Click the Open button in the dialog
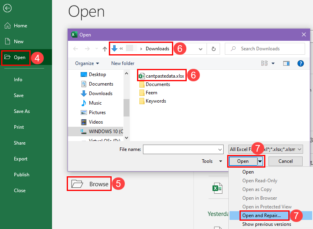Viewport: 313px width, 229px height. coord(243,161)
